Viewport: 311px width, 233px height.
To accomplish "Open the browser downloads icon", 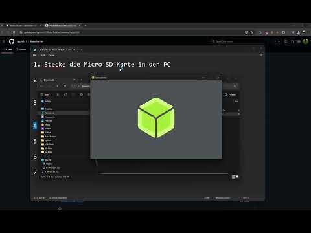I will 298,32.
